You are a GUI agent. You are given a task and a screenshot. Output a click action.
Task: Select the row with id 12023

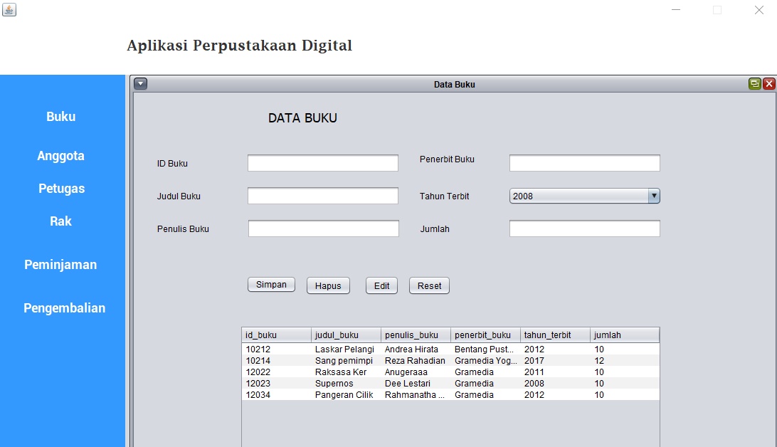[450, 383]
